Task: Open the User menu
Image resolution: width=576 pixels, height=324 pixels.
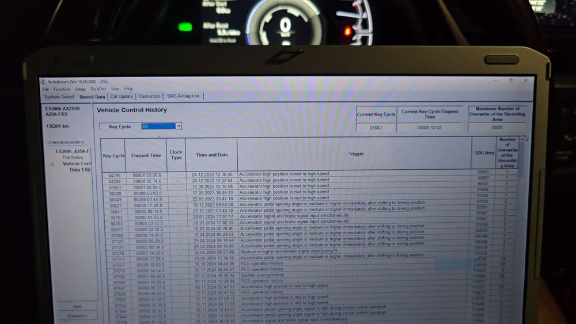Action: (115, 89)
